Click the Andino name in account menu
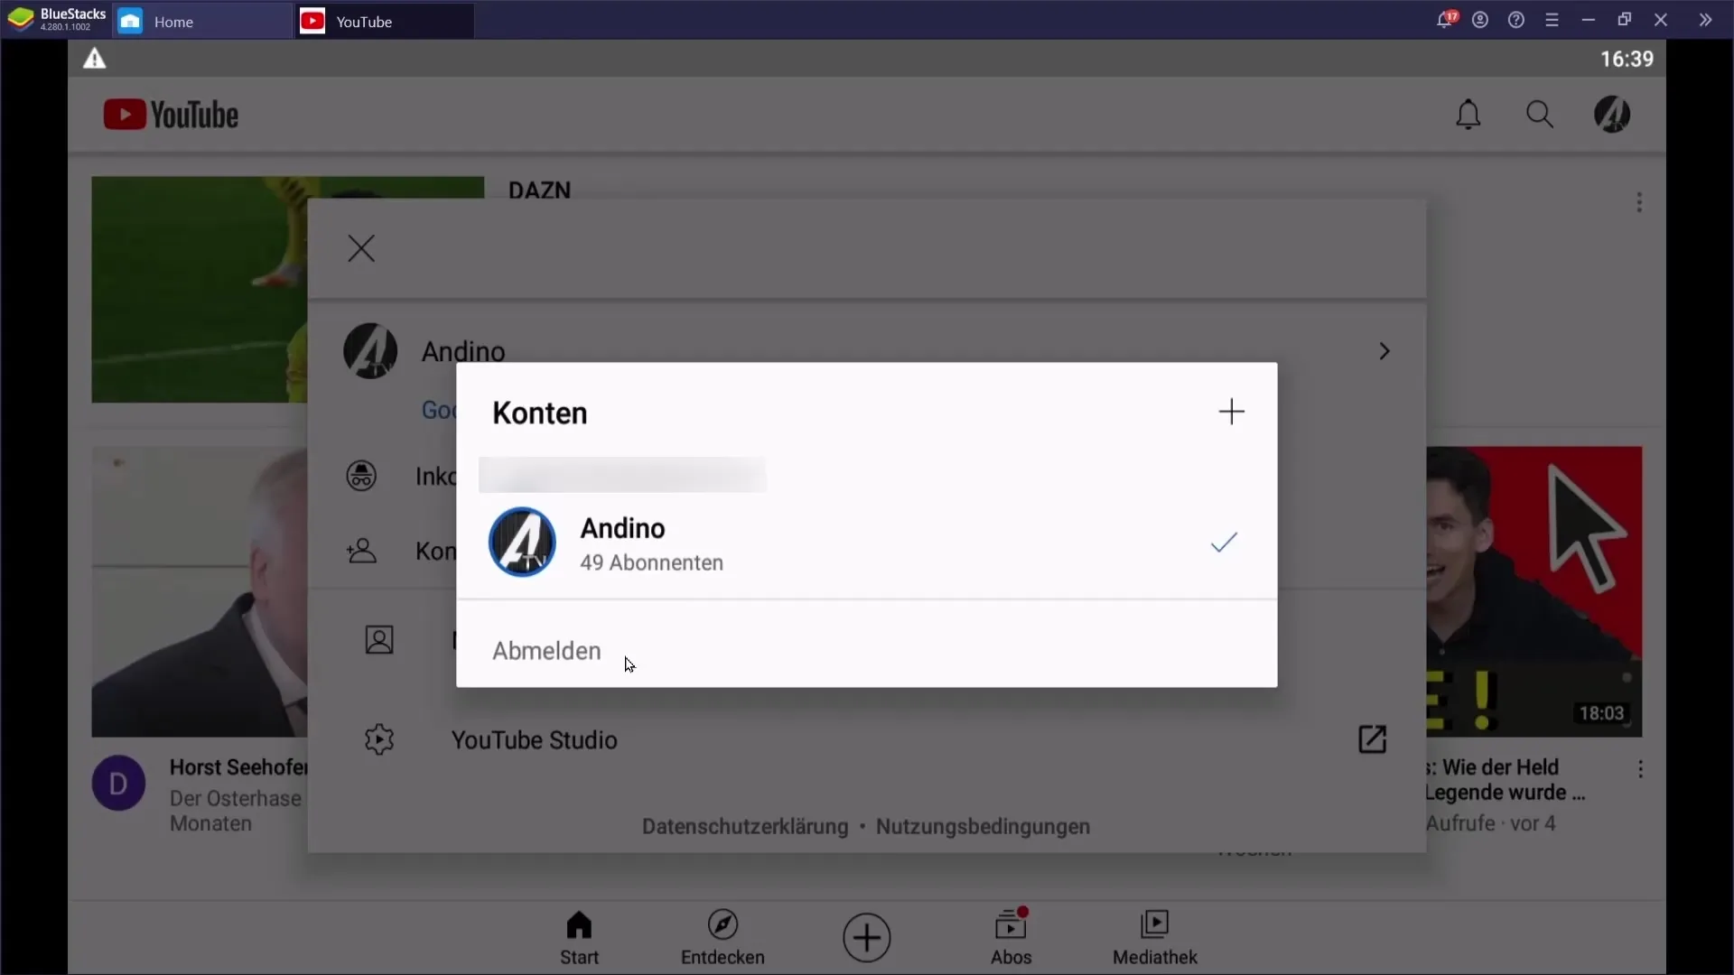The height and width of the screenshot is (975, 1734). [463, 350]
